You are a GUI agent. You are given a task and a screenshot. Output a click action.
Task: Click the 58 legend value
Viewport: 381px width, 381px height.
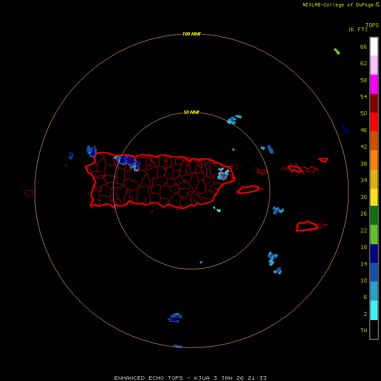point(364,80)
